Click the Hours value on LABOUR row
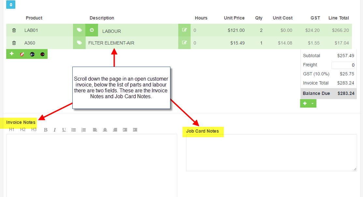 click(x=195, y=30)
